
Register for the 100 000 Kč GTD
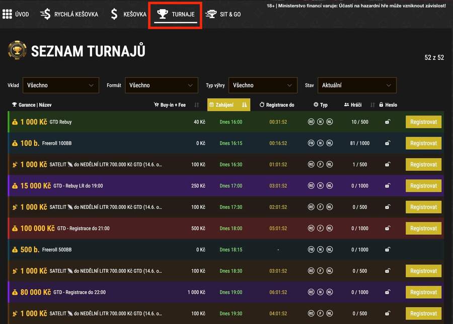pos(423,228)
